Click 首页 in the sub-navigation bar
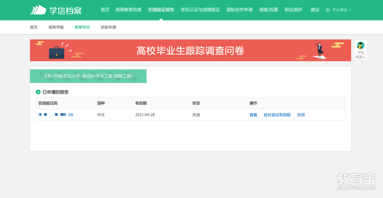Screen dimensions: 383x198 pyautogui.click(x=34, y=27)
